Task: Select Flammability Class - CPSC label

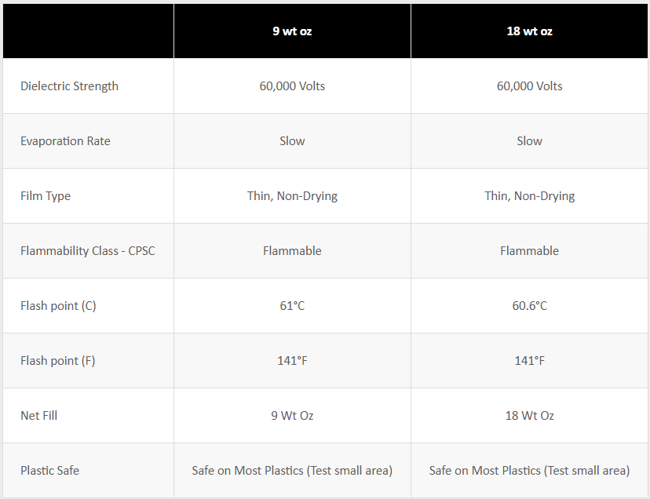Action: [x=88, y=251]
